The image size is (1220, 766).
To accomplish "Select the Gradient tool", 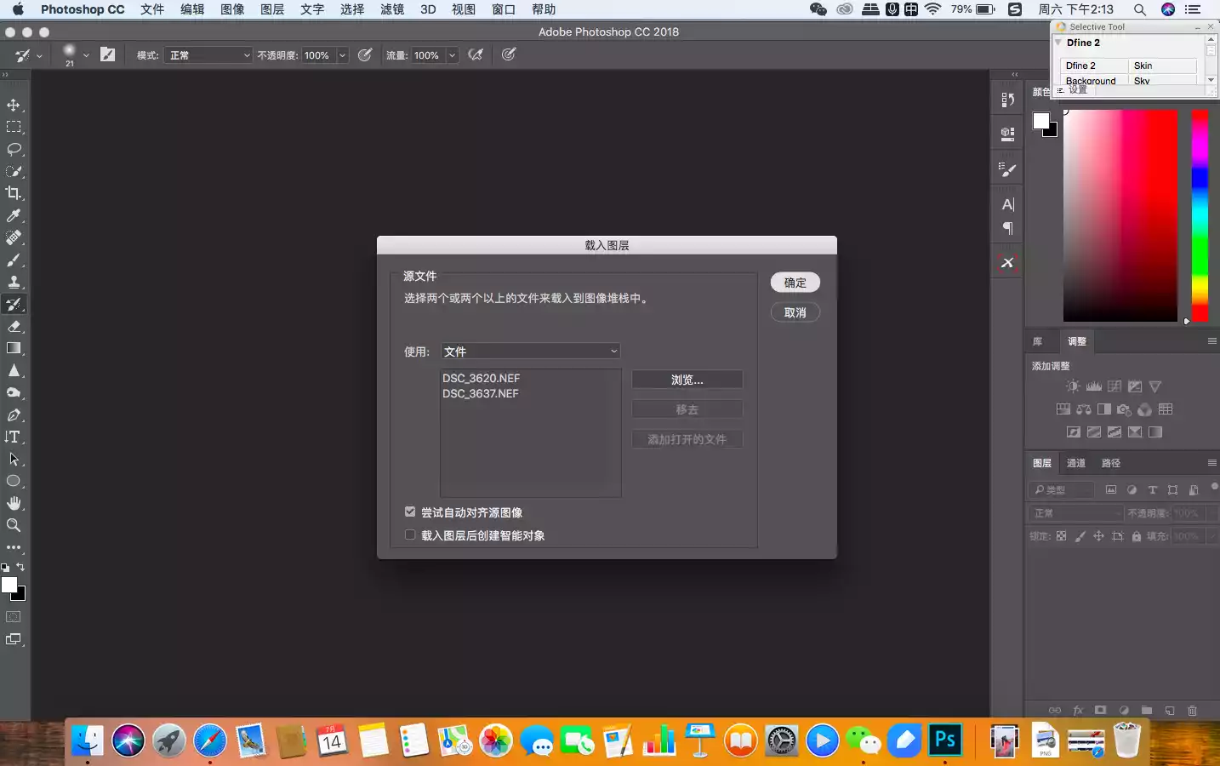I will 14,348.
